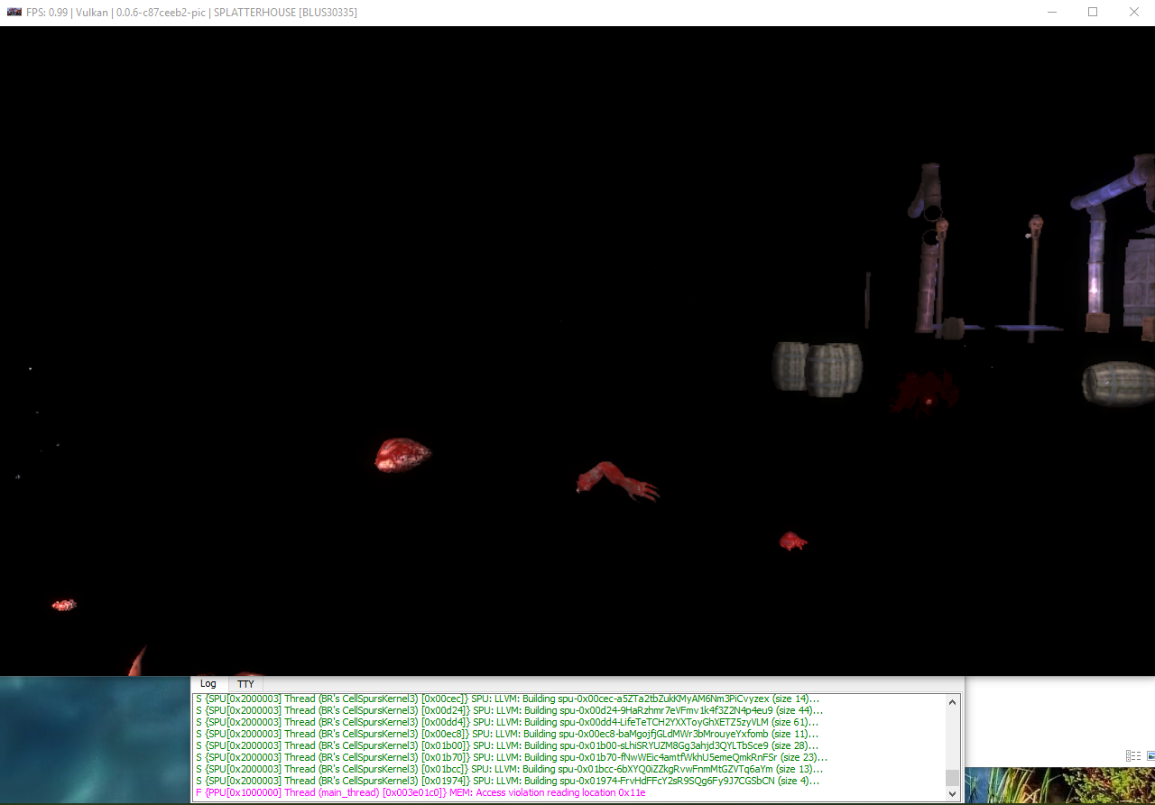Click log line building spu-0x01bcc
Viewport: 1155px width, 805px height.
coord(509,769)
